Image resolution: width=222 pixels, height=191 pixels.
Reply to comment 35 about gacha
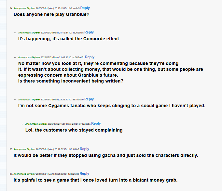click(x=84, y=149)
